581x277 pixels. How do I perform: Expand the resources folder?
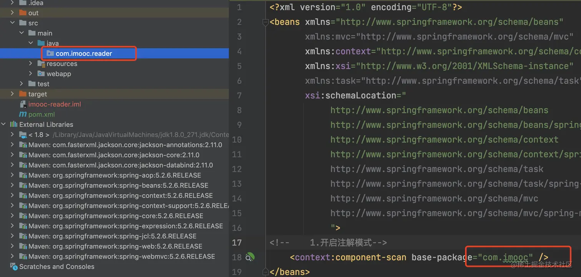[x=31, y=64]
